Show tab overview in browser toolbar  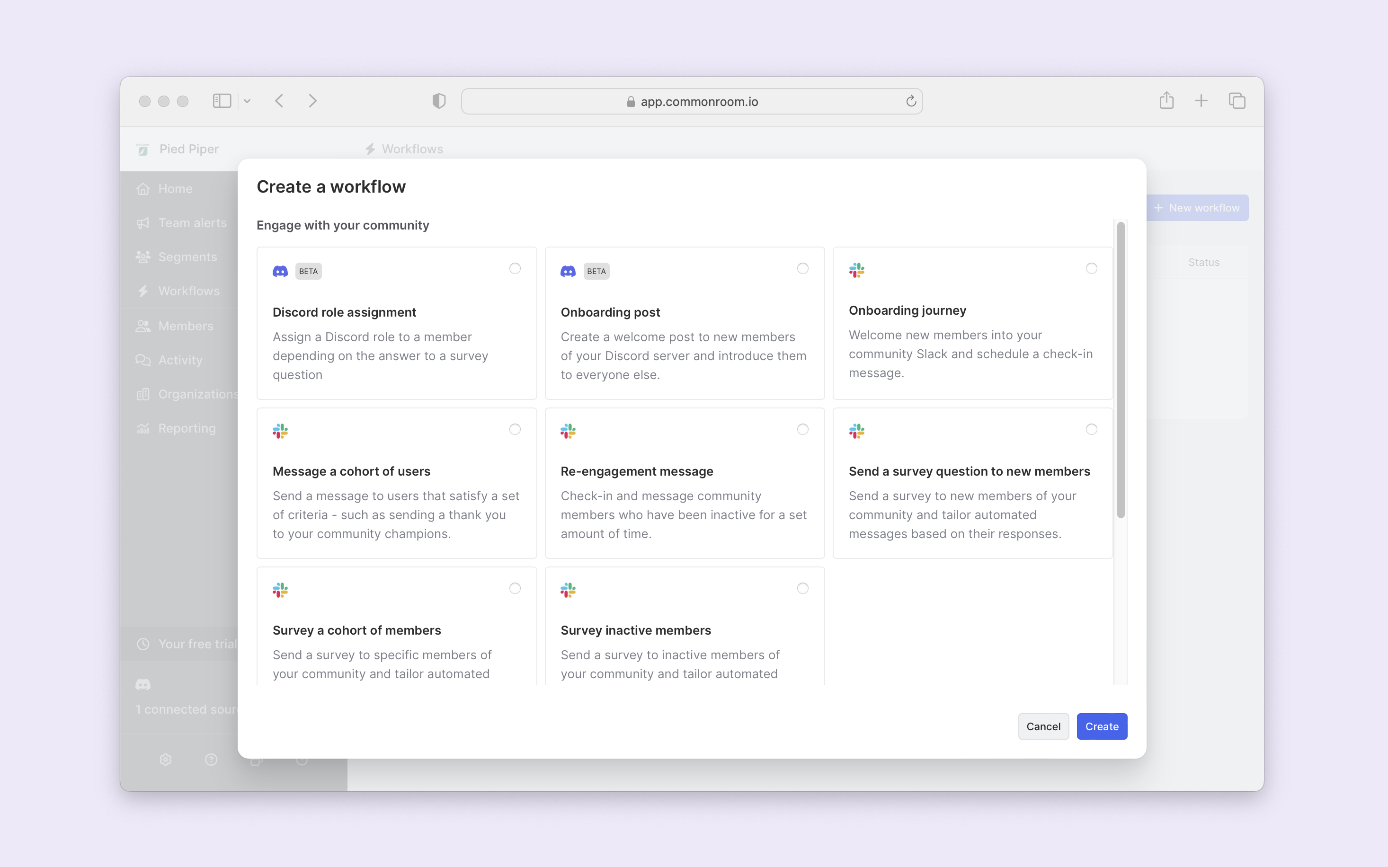pyautogui.click(x=1237, y=101)
